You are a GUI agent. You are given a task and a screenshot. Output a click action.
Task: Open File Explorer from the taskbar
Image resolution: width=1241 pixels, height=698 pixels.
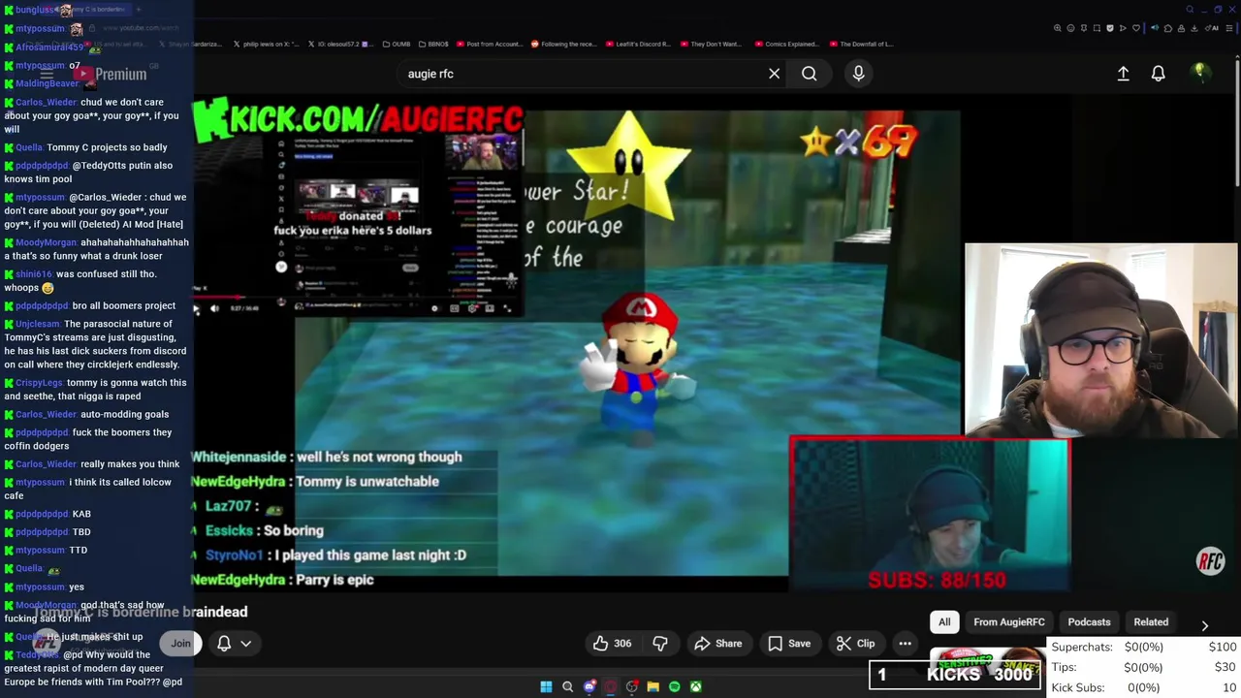tap(653, 686)
